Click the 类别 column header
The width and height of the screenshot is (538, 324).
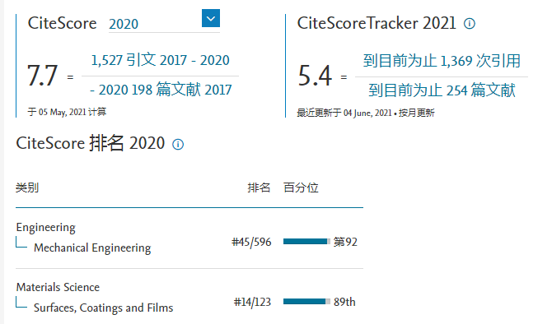(x=27, y=187)
